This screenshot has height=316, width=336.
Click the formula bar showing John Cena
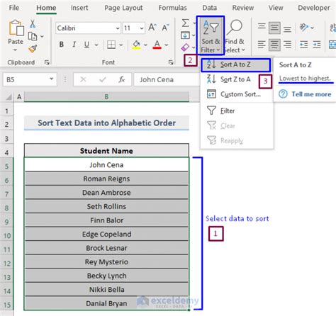coord(167,79)
